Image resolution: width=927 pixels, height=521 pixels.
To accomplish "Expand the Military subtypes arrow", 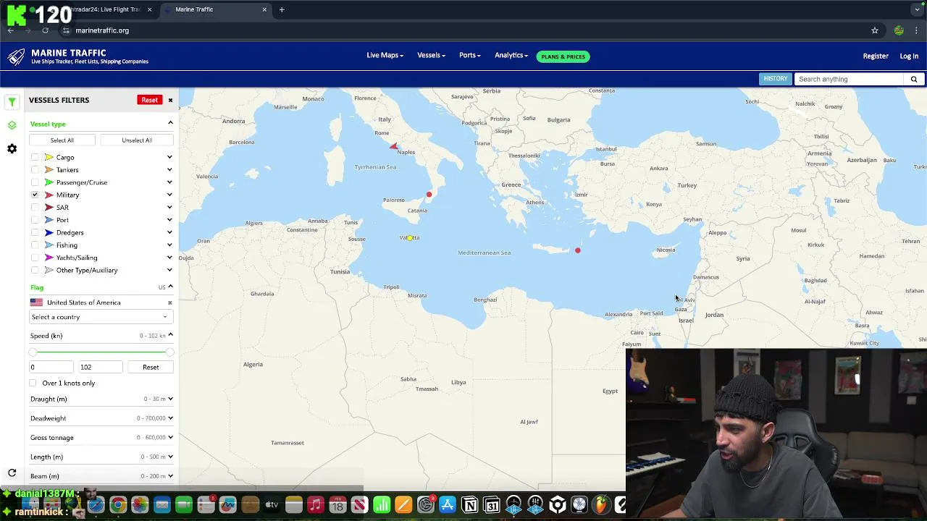I will pyautogui.click(x=169, y=195).
